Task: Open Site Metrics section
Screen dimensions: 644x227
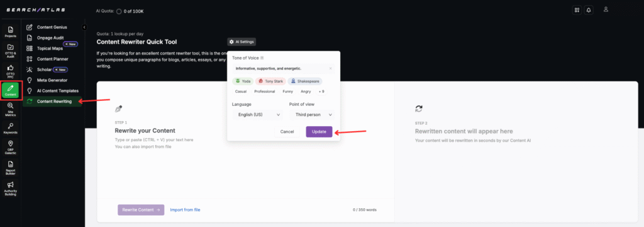Action: click(11, 109)
